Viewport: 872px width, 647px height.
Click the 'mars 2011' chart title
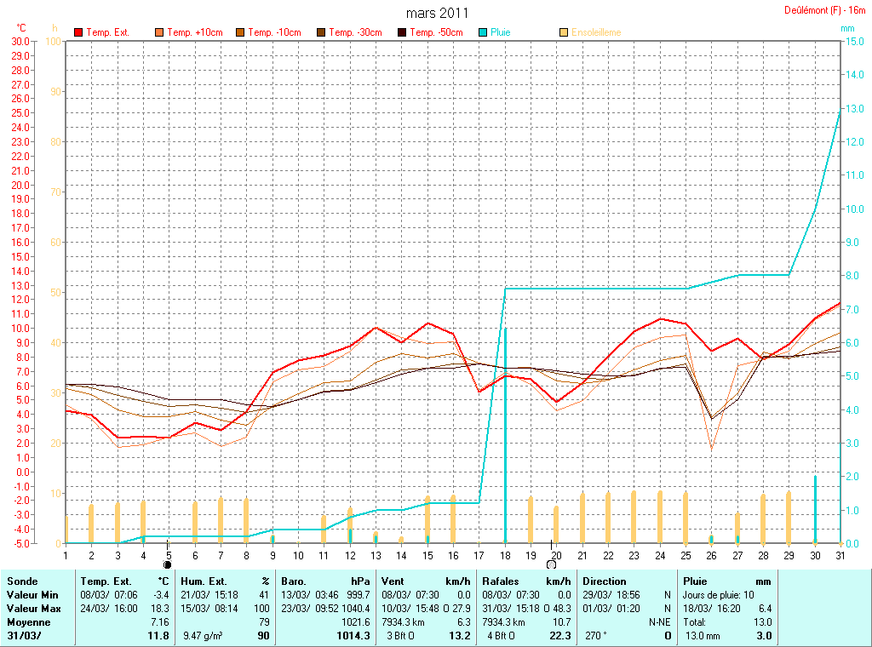point(437,13)
